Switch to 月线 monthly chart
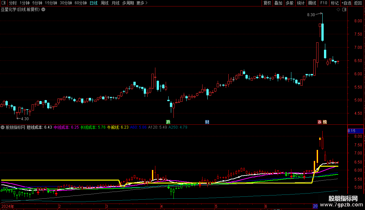Screen dimensions: 365x210 (x=115, y=3)
